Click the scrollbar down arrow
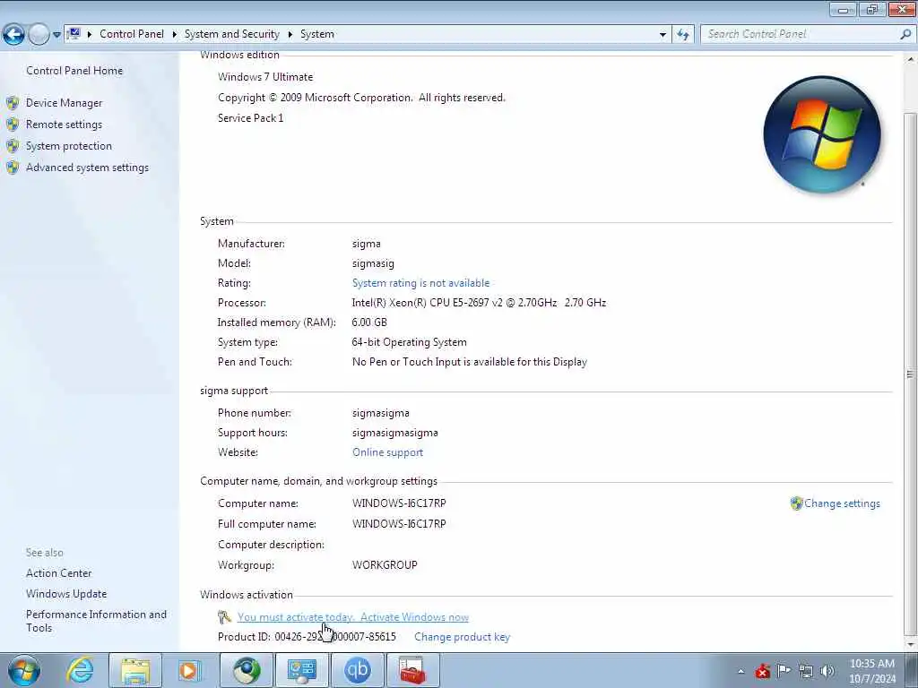Viewport: 918px width, 688px height. (910, 645)
